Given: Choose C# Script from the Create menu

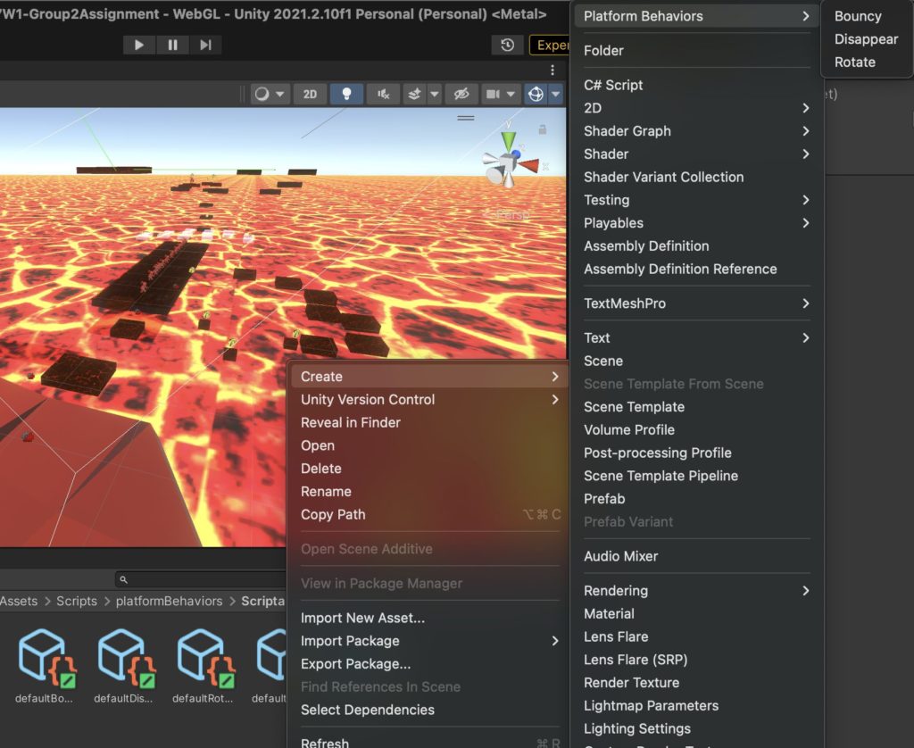Looking at the screenshot, I should click(x=613, y=85).
